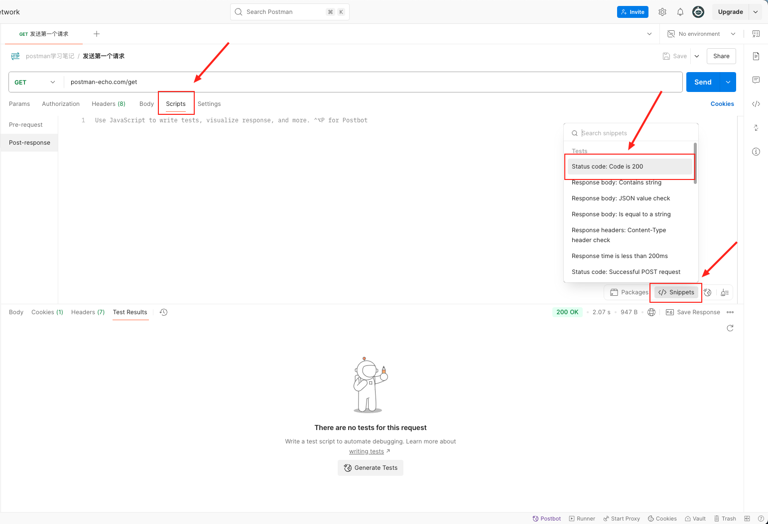Toggle the Snippets panel button
768x524 pixels.
pos(676,292)
